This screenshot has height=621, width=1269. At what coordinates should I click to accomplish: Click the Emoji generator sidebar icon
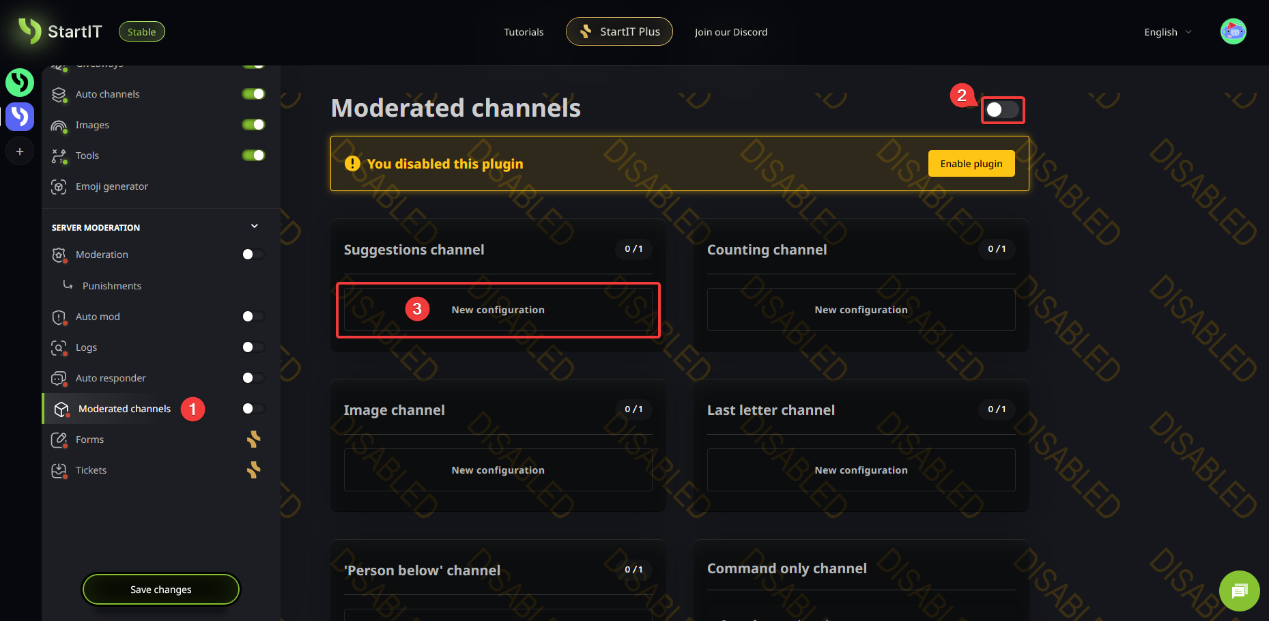(59, 186)
